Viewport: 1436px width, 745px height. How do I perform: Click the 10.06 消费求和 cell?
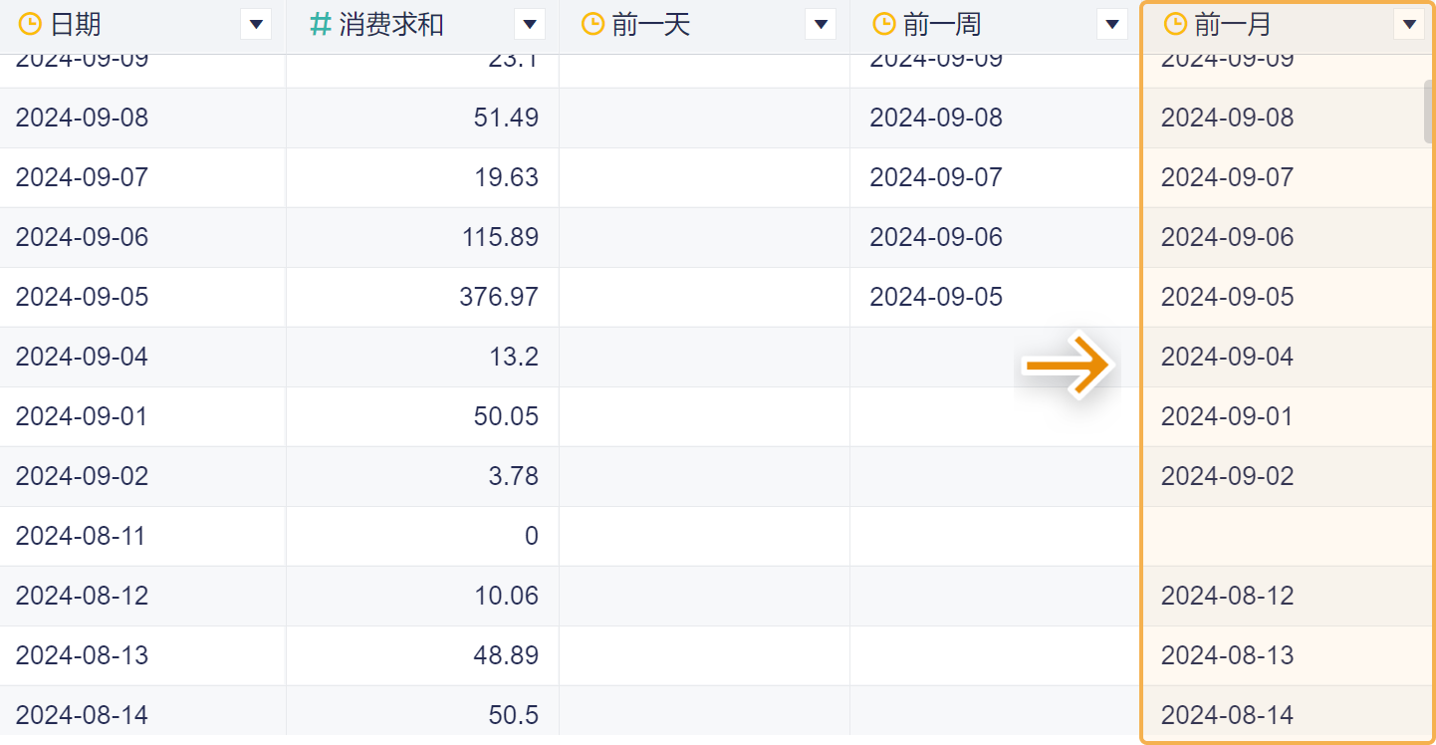[x=506, y=596]
